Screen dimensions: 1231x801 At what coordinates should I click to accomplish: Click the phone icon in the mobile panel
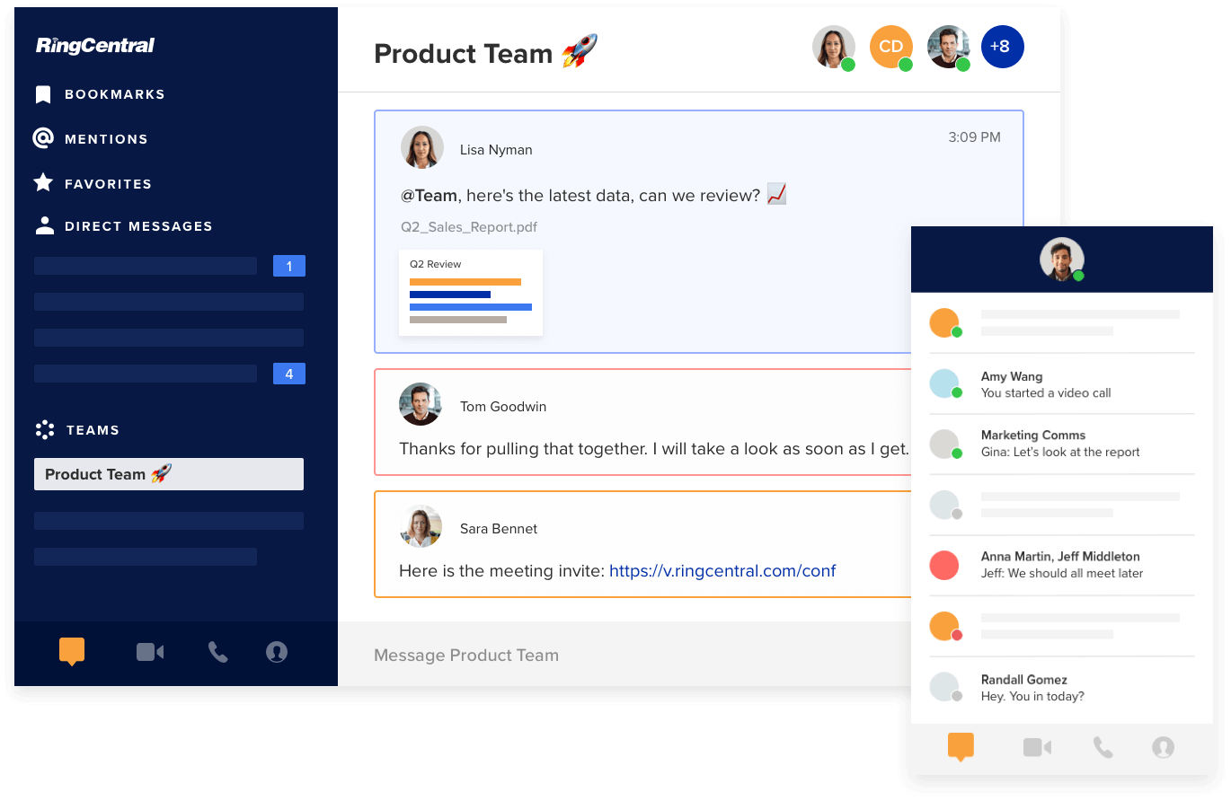click(1103, 747)
